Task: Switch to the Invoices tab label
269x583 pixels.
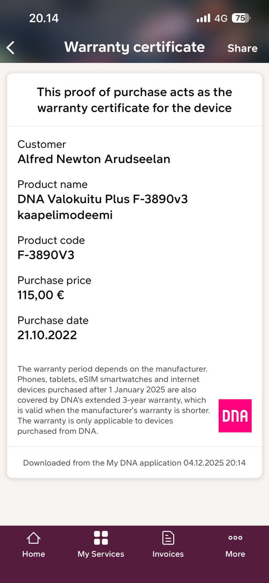Action: tap(168, 554)
